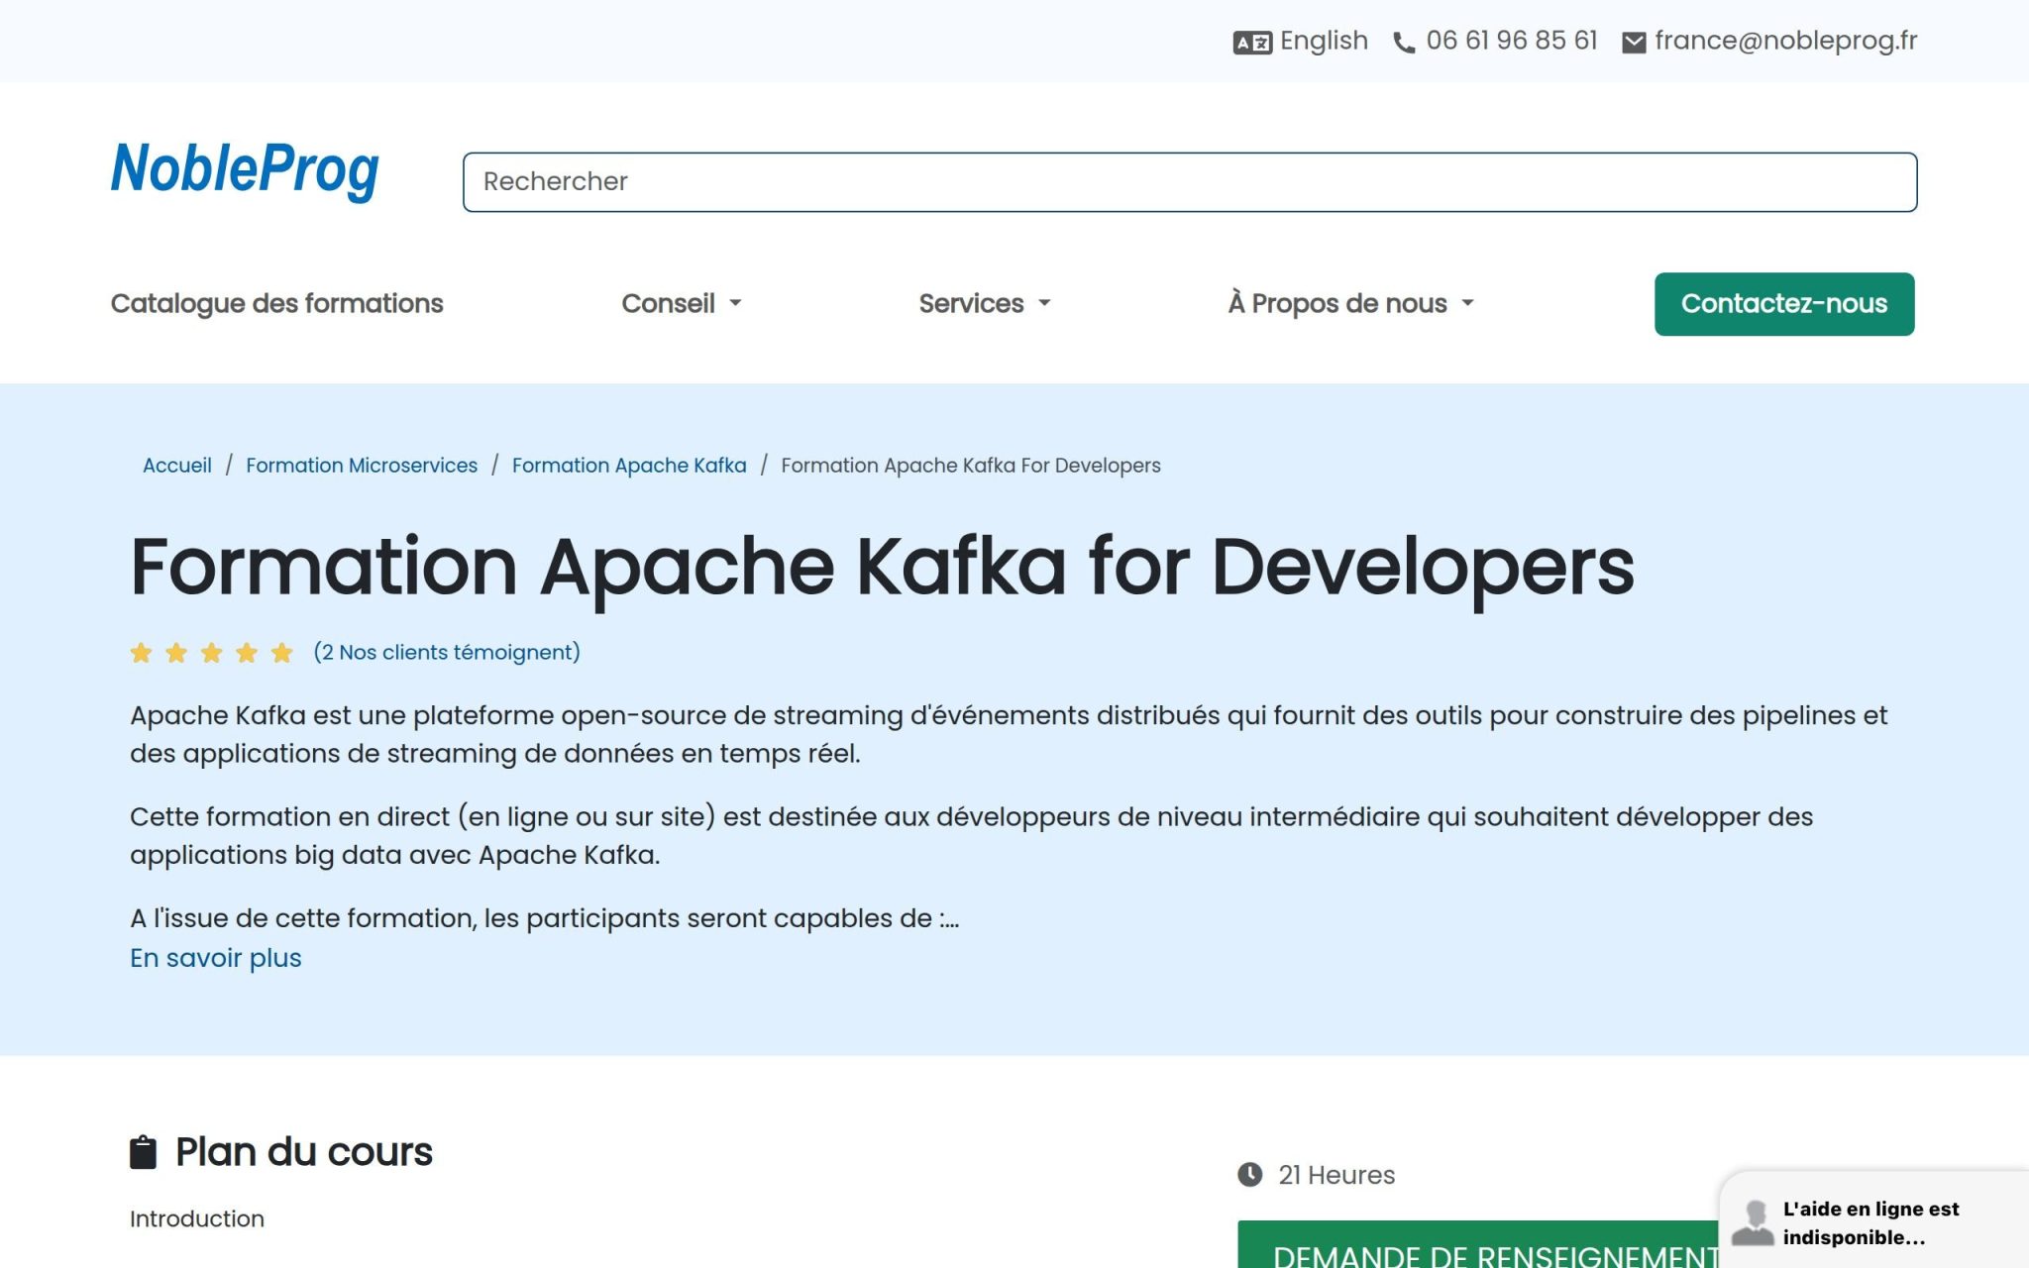Image resolution: width=2029 pixels, height=1268 pixels.
Task: Click the Contactez-nous button
Action: click(x=1784, y=304)
